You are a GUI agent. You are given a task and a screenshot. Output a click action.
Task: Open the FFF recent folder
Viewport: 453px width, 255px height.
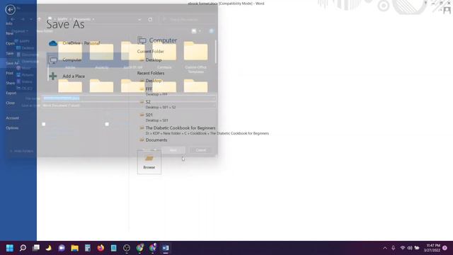pos(154,91)
